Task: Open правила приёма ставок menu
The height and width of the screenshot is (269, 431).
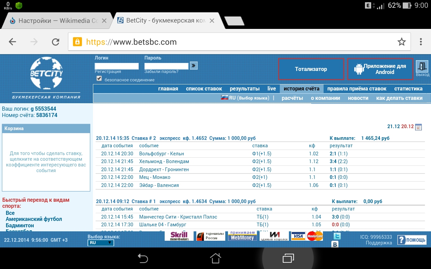Action: (357, 89)
